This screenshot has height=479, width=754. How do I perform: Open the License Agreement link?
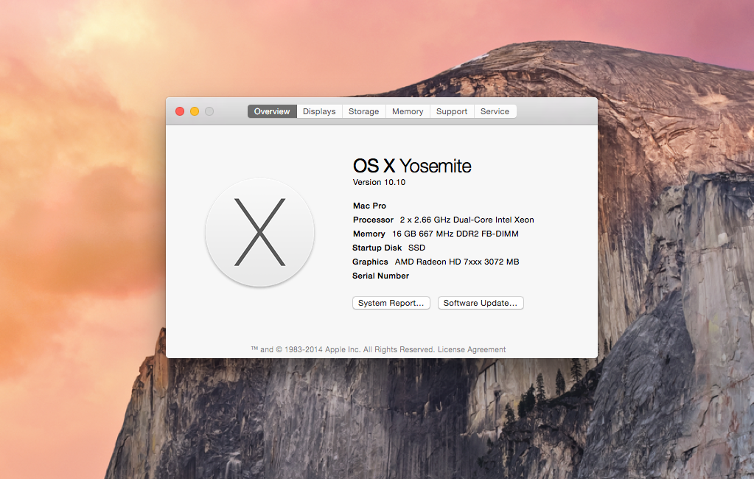click(472, 349)
